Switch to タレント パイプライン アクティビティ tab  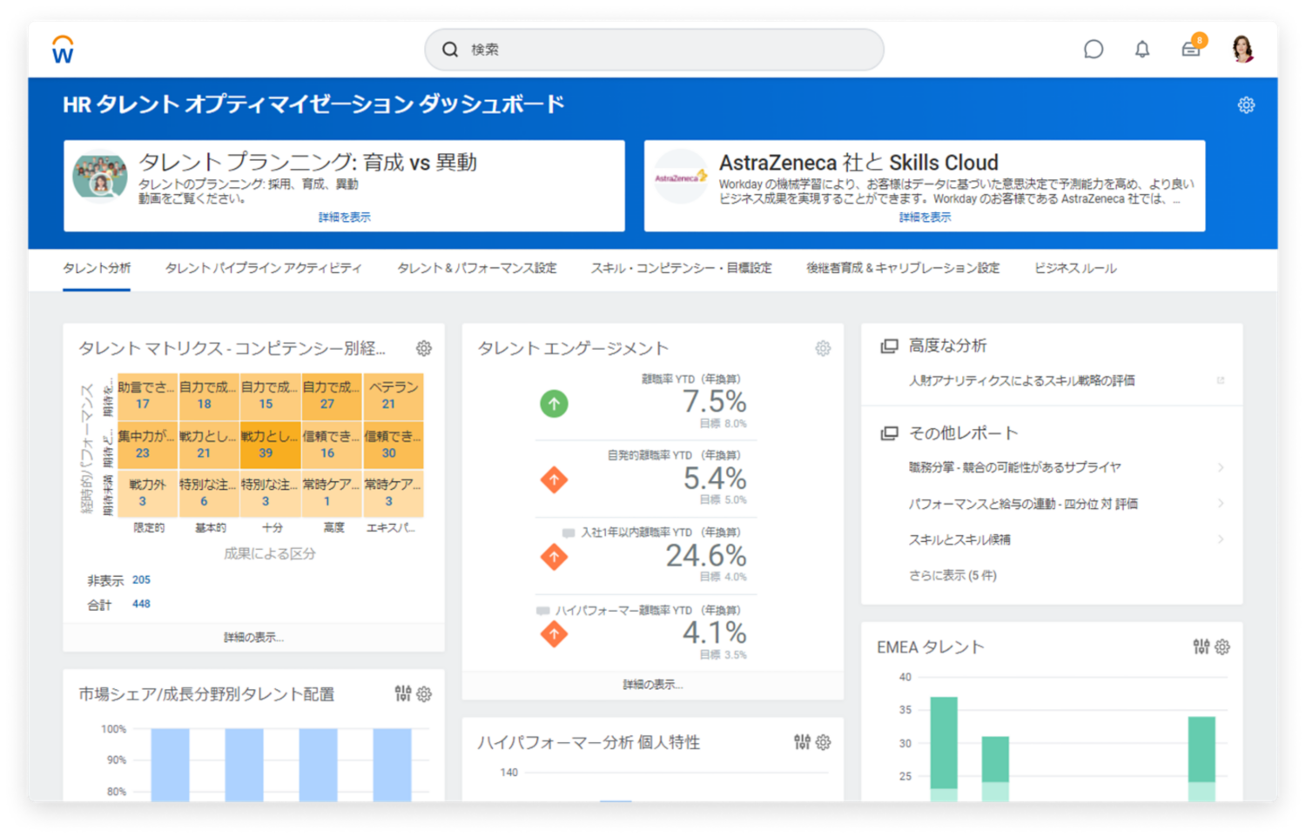point(264,268)
